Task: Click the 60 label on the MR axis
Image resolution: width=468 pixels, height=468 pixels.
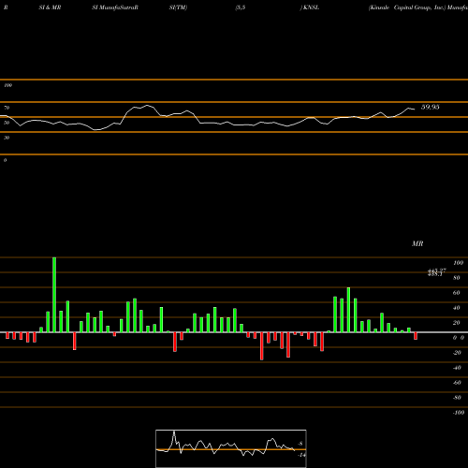Action: (x=457, y=293)
